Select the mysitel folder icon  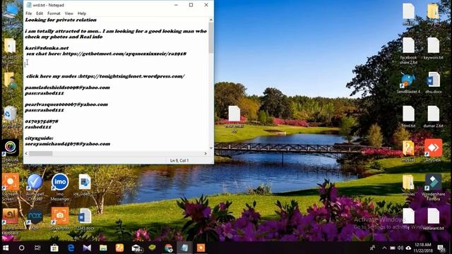coord(408,150)
